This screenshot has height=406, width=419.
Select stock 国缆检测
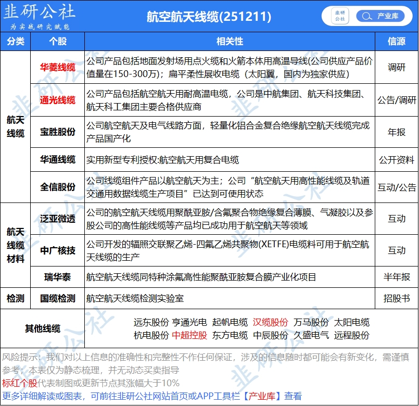[x=57, y=298]
